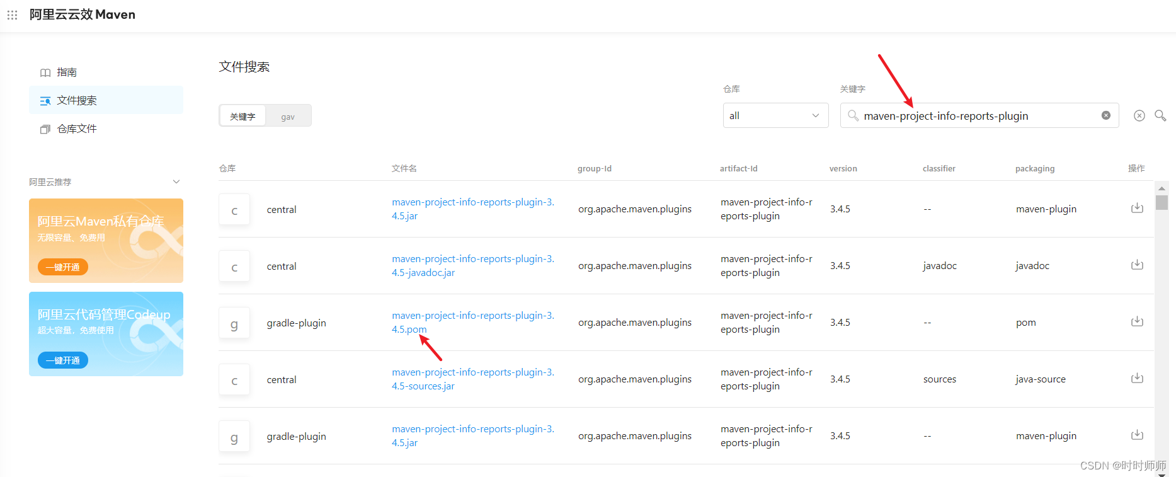Open the 仓库 dropdown showing all
Screen dimensions: 1176x477
point(775,115)
